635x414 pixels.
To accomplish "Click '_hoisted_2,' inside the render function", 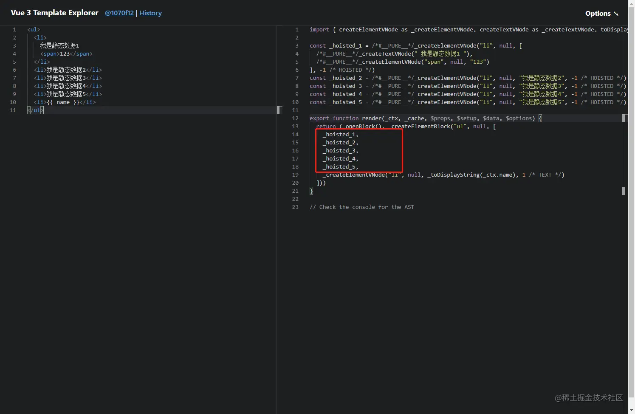I will 340,143.
